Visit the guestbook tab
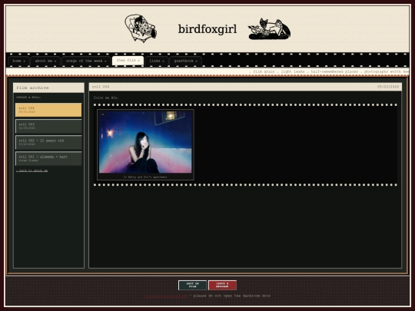The image size is (415, 311). tap(185, 61)
